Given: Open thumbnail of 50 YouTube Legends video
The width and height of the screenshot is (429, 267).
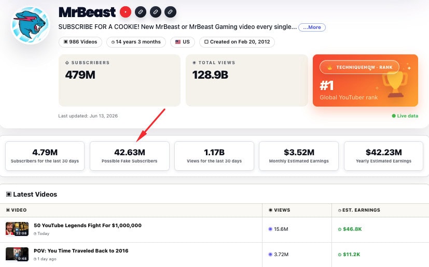Looking at the screenshot, I should (17, 229).
